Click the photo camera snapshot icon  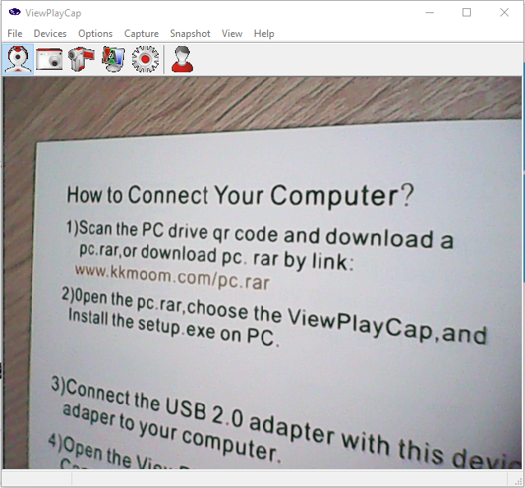coord(49,59)
